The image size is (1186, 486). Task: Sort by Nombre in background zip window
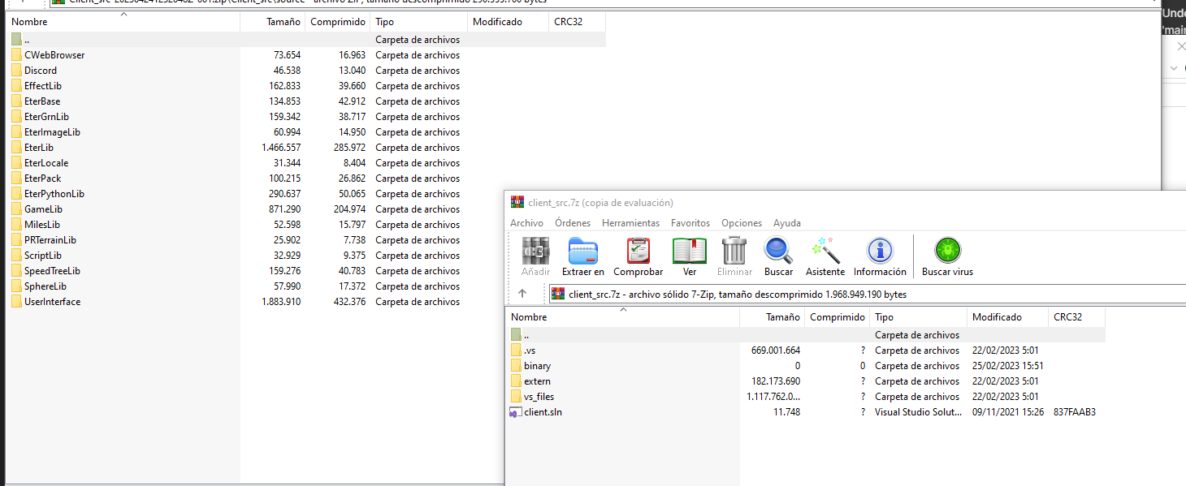(x=123, y=22)
